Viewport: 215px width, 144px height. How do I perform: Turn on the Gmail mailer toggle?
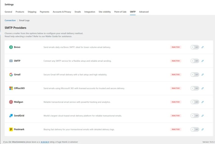tap(195, 74)
